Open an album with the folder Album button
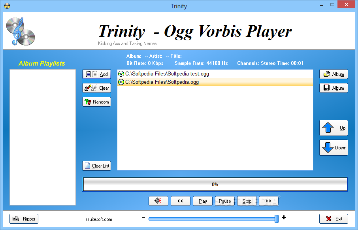Screen dimensions: 358x230 tap(334, 74)
